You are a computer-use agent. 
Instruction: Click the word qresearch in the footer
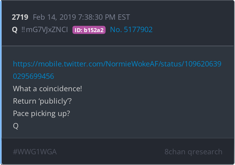click(205, 152)
